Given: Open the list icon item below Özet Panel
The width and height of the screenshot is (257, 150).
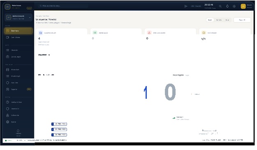Looking at the screenshot, I should click(x=19, y=50).
